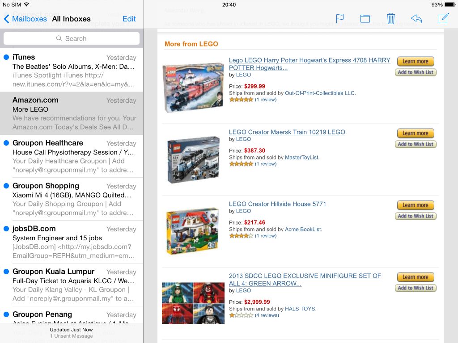Open the LEGO Creator Hillside House link
458x343 pixels.
pyautogui.click(x=277, y=204)
